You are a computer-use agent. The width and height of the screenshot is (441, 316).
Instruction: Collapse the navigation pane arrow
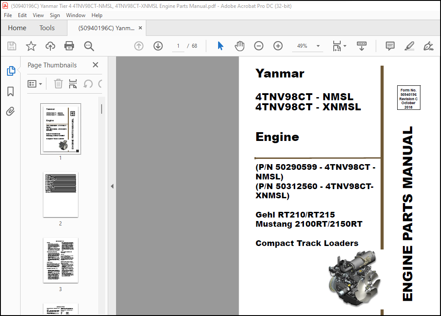click(x=112, y=186)
